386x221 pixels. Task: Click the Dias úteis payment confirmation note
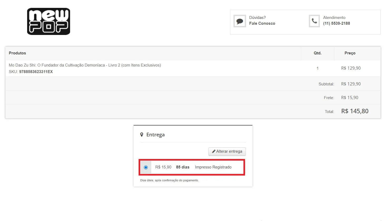(169, 180)
